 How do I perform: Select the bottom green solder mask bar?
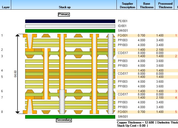click(x=70, y=117)
